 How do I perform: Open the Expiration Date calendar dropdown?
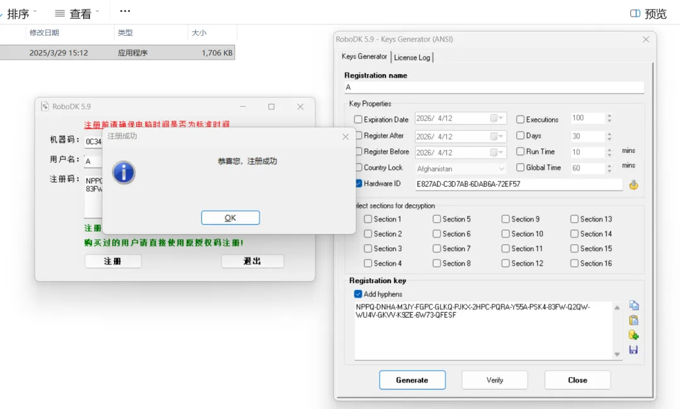click(x=497, y=118)
